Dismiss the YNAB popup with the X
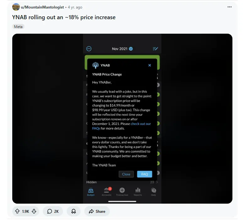The image size is (245, 220). [149, 65]
